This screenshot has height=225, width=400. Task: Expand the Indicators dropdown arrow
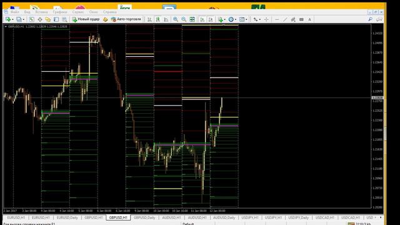(x=225, y=19)
